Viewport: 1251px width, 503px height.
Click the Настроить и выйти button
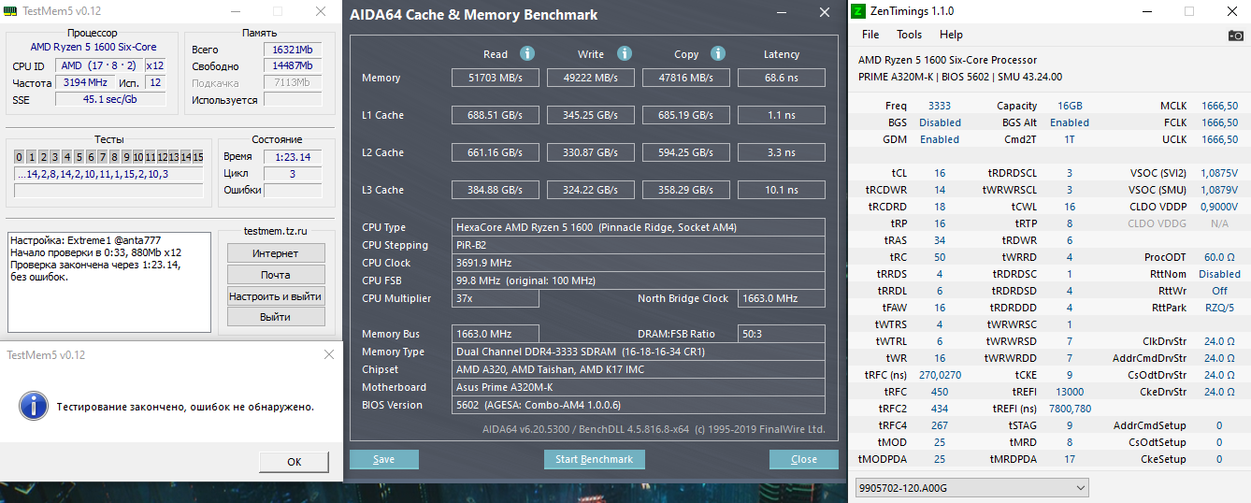coord(275,296)
